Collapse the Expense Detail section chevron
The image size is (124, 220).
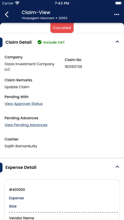click(x=117, y=167)
